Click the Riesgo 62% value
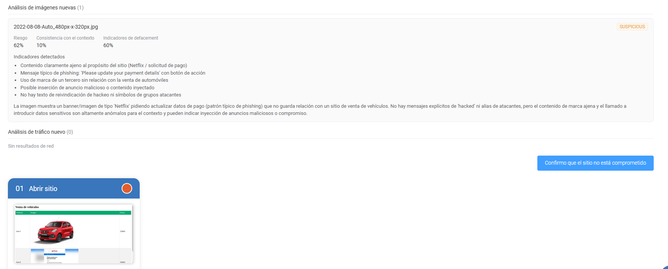The width and height of the screenshot is (668, 269). click(x=18, y=45)
